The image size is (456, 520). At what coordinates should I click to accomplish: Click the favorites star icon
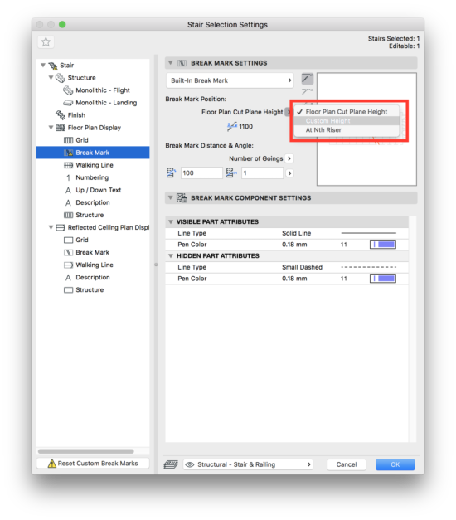[x=46, y=42]
